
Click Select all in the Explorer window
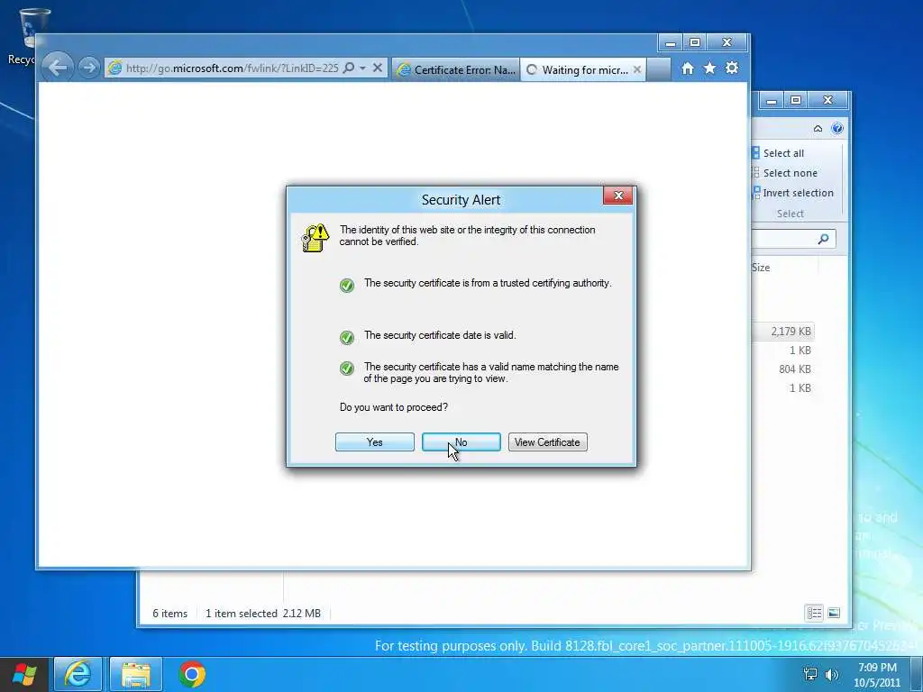pyautogui.click(x=778, y=153)
